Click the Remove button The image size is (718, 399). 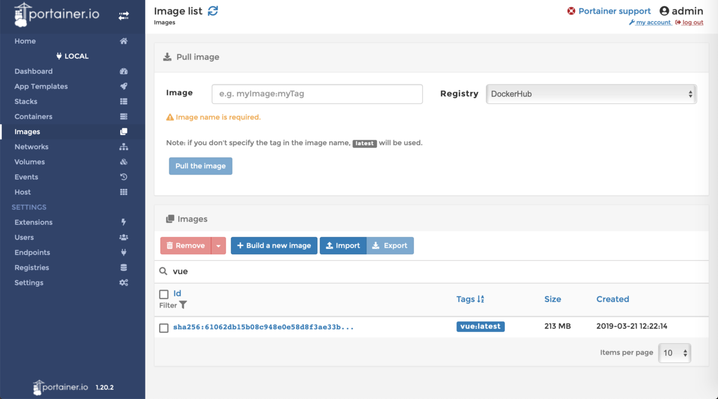[x=185, y=246]
